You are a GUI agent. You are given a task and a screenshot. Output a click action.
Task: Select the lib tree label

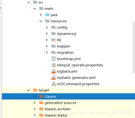59,40
